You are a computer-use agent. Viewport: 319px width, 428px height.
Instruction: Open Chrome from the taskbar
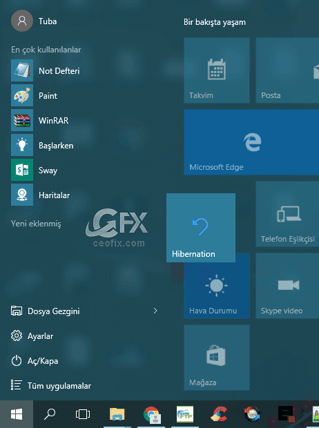pyautogui.click(x=152, y=414)
